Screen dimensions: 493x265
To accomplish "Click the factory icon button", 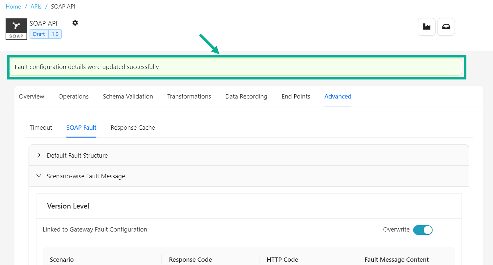I will (426, 27).
